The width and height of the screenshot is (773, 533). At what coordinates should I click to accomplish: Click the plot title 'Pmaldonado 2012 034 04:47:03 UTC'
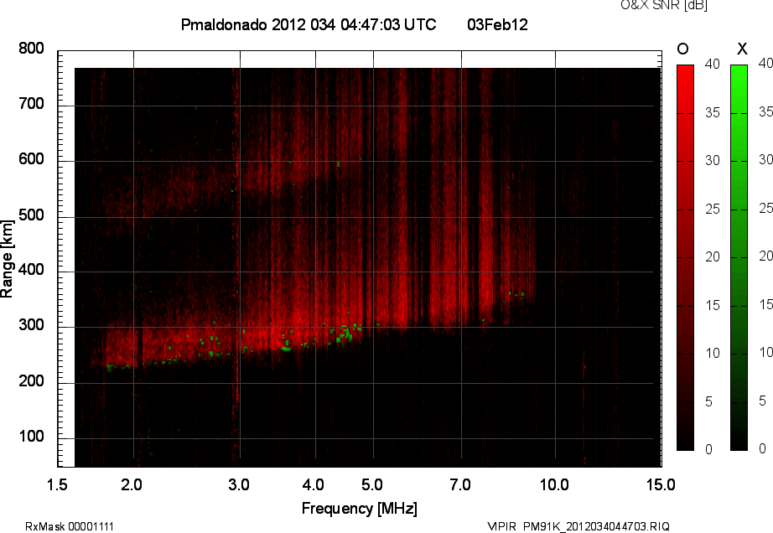click(x=309, y=24)
